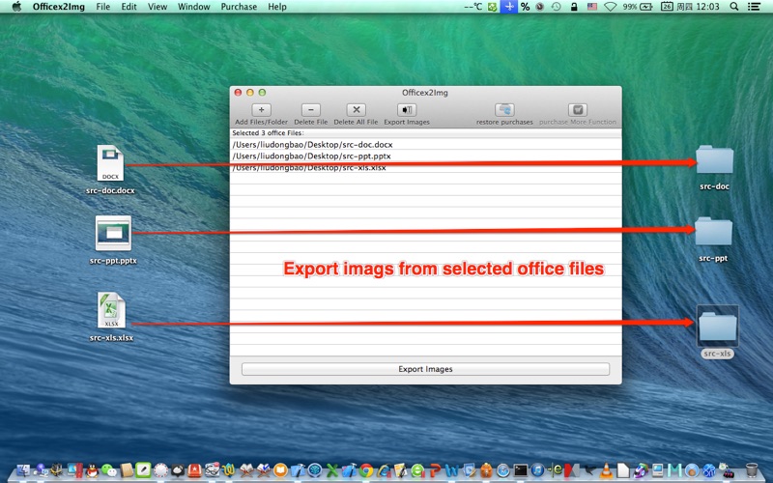
Task: Open Google Chrome from the Dock
Action: [366, 470]
